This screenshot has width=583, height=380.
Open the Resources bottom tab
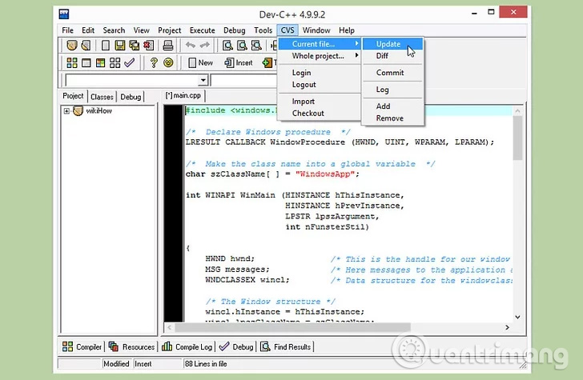131,347
